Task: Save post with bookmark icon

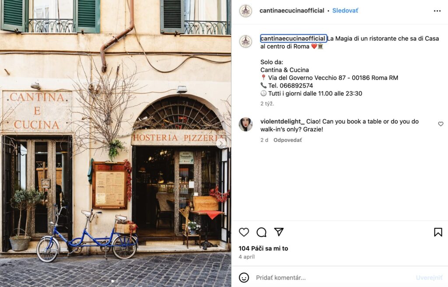Action: click(438, 232)
